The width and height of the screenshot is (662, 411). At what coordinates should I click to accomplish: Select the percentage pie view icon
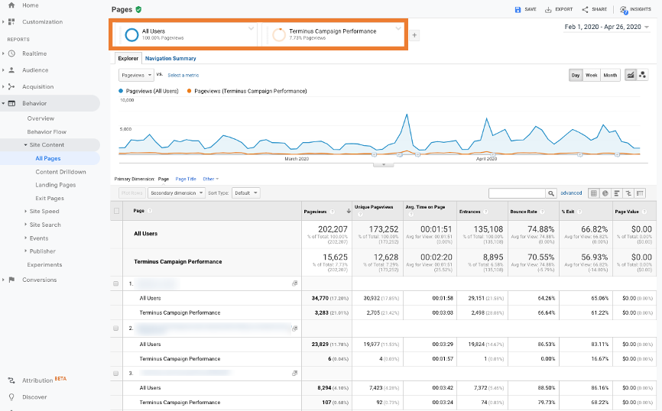[605, 193]
